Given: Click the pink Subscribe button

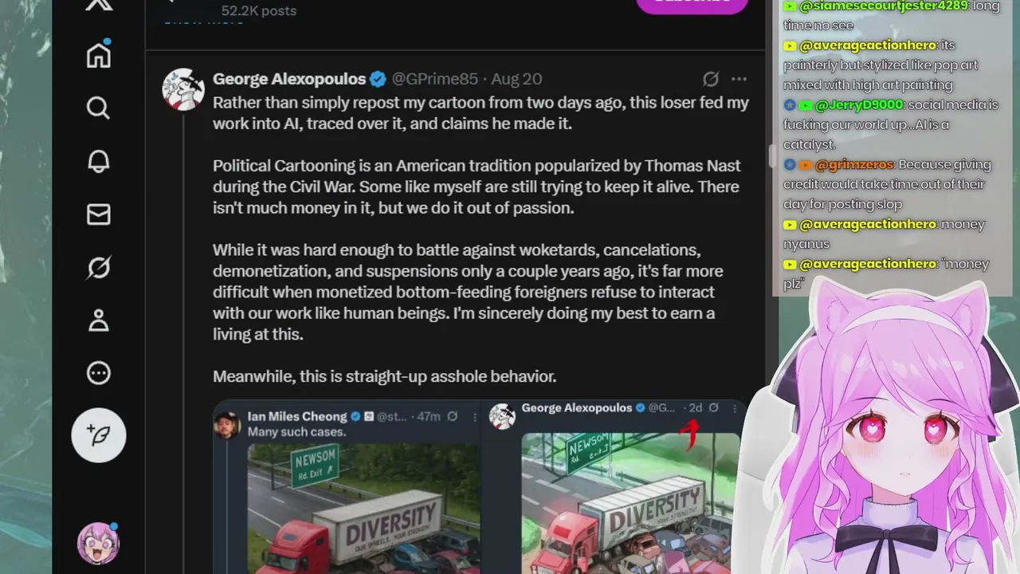Looking at the screenshot, I should [x=692, y=2].
